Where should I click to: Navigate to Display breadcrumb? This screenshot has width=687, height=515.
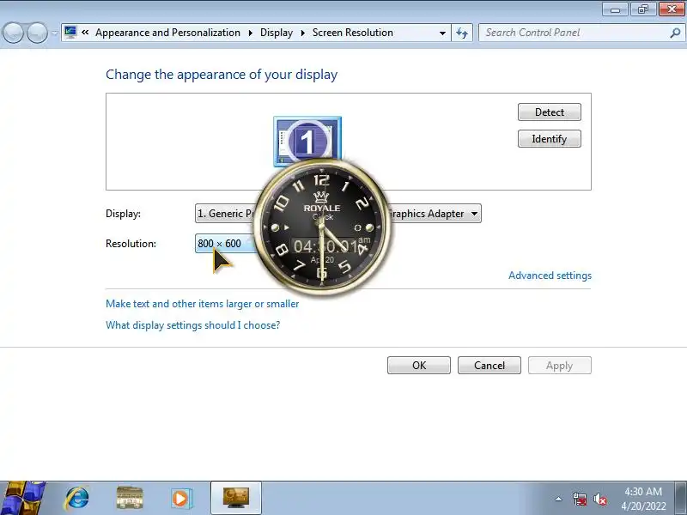[x=276, y=33]
